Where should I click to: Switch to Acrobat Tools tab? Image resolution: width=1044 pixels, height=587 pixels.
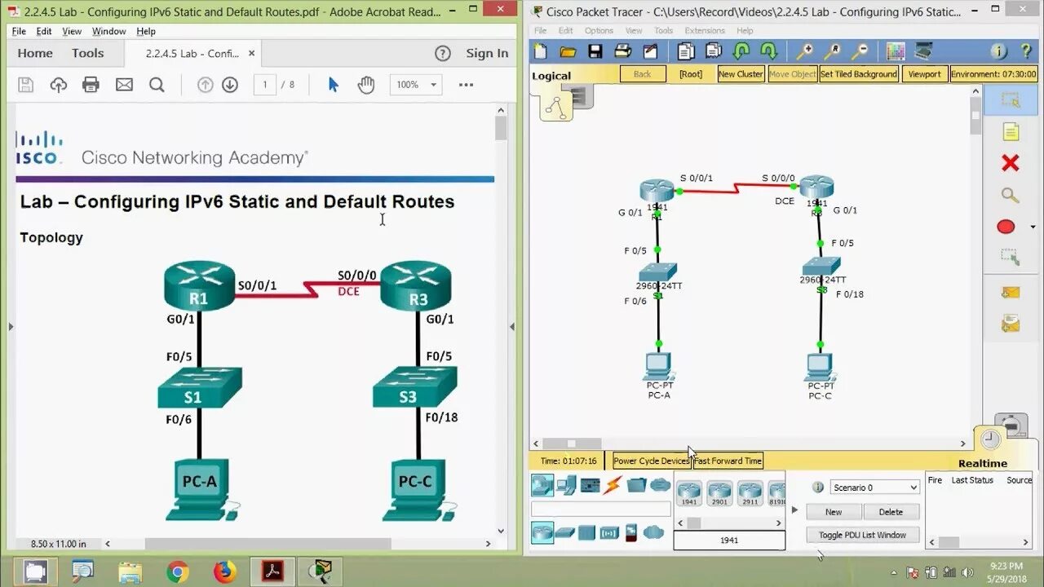coord(87,53)
